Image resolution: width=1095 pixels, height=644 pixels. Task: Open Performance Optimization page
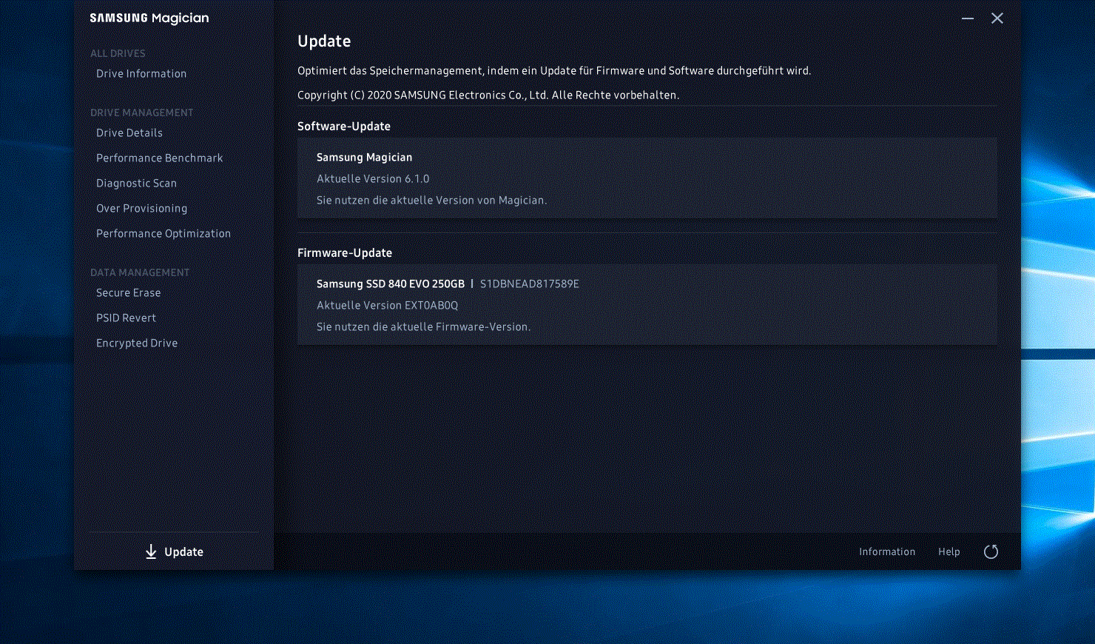(x=164, y=234)
